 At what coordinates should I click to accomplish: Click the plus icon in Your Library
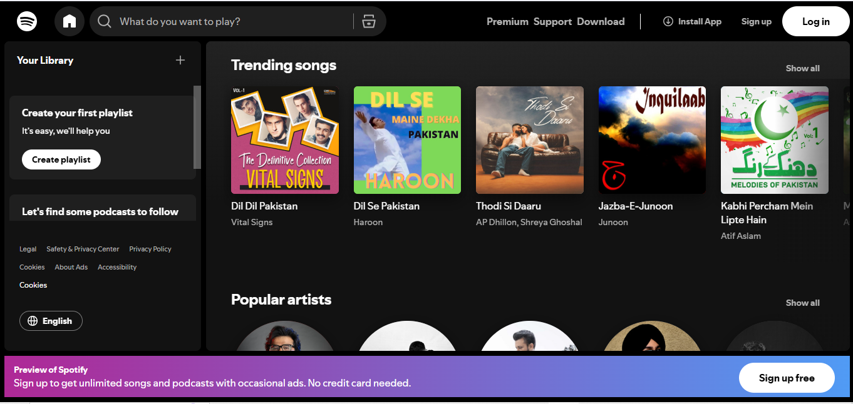coord(180,60)
